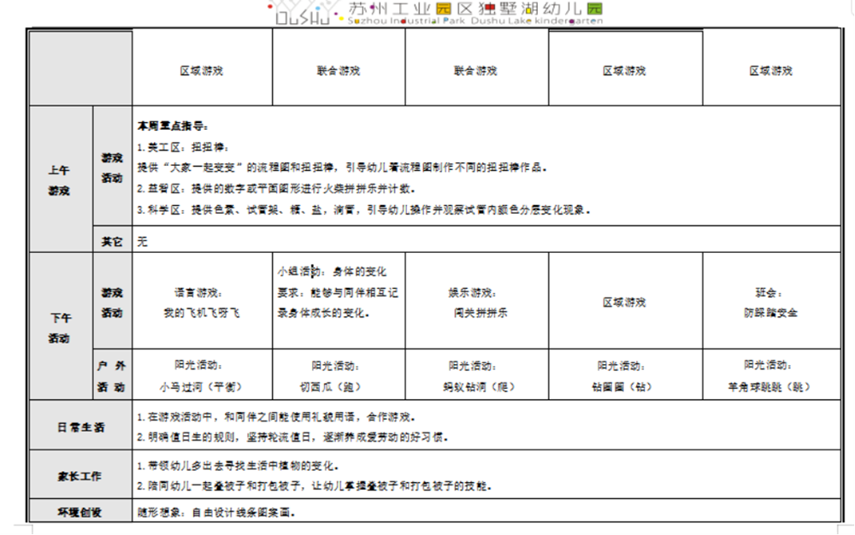This screenshot has width=855, height=535.
Task: Click the 家长工作 row header
Action: tap(80, 476)
